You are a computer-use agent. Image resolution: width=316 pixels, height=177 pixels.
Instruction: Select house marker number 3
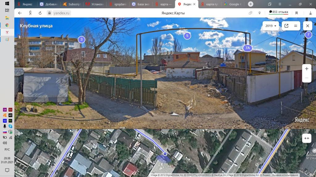click(x=81, y=39)
